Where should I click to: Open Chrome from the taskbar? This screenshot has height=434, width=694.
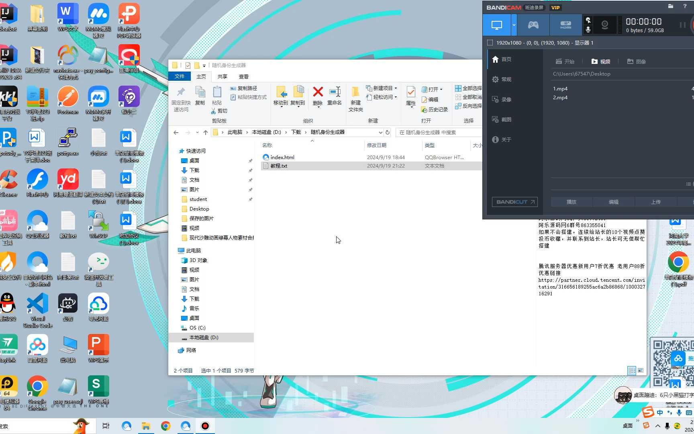pos(165,426)
